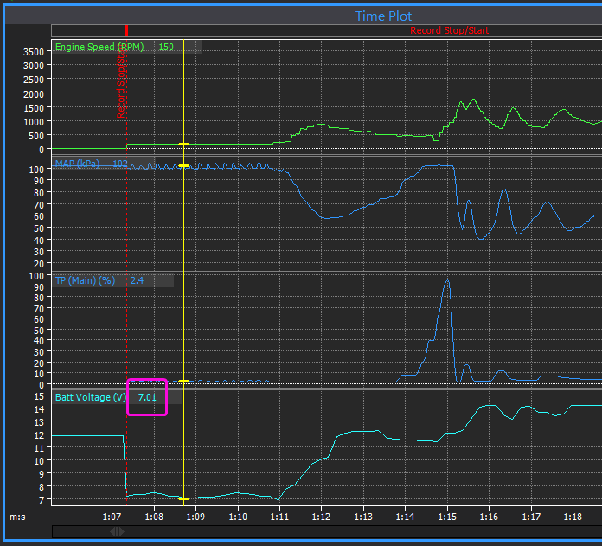Click the 1:15 time axis label
The image size is (602, 546).
447,517
